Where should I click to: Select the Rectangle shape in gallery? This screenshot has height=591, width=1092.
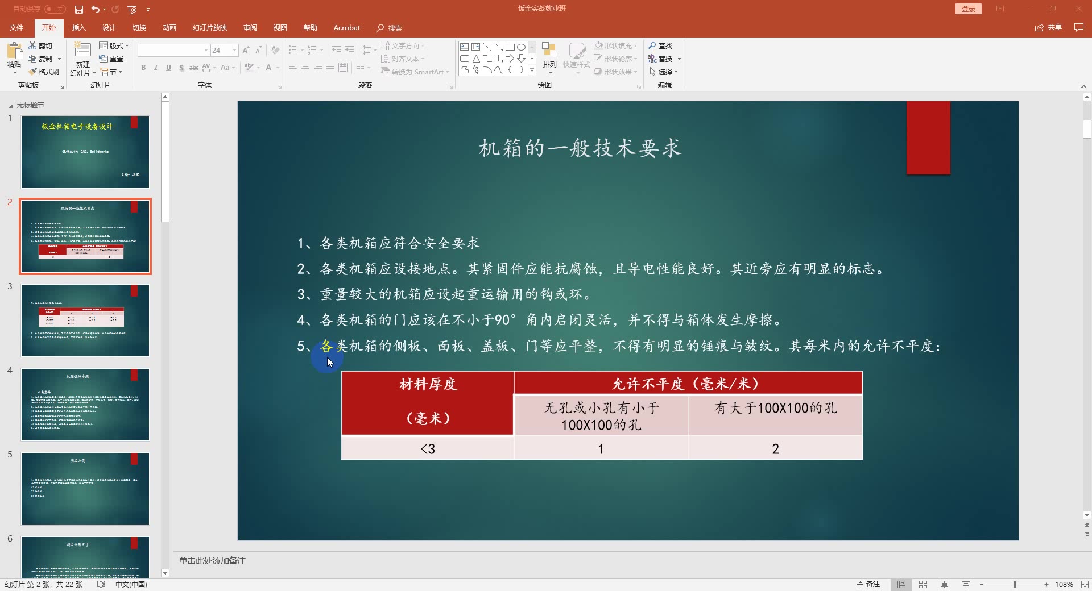(x=510, y=47)
